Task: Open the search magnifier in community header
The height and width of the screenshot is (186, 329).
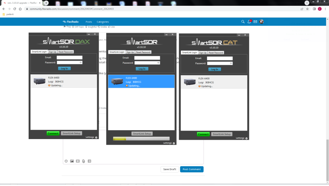Action: pos(243,22)
